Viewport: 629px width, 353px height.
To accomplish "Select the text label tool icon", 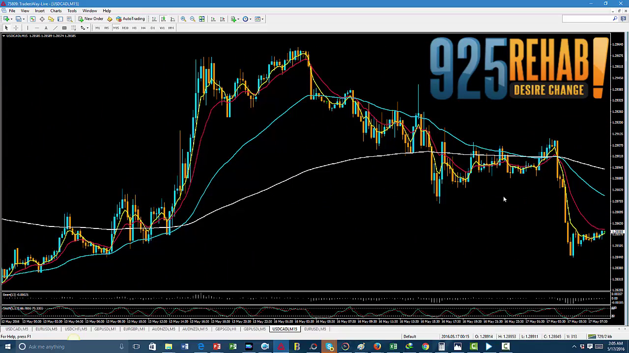I will (64, 28).
